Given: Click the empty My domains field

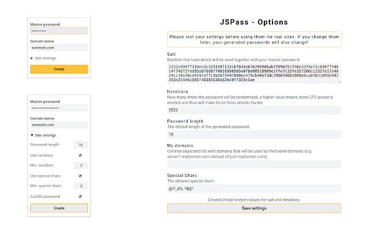Looking at the screenshot, I should [254, 164].
